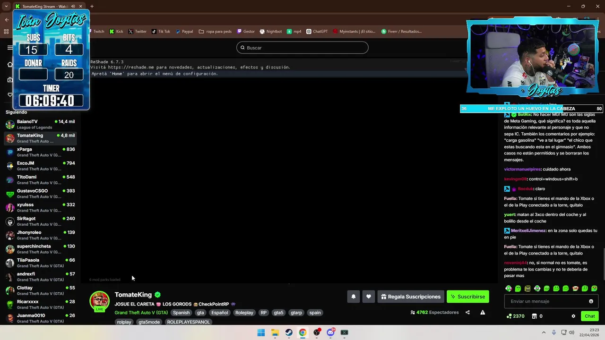605x340 pixels.
Task: Open xParga channel in sidebar
Action: point(40,152)
